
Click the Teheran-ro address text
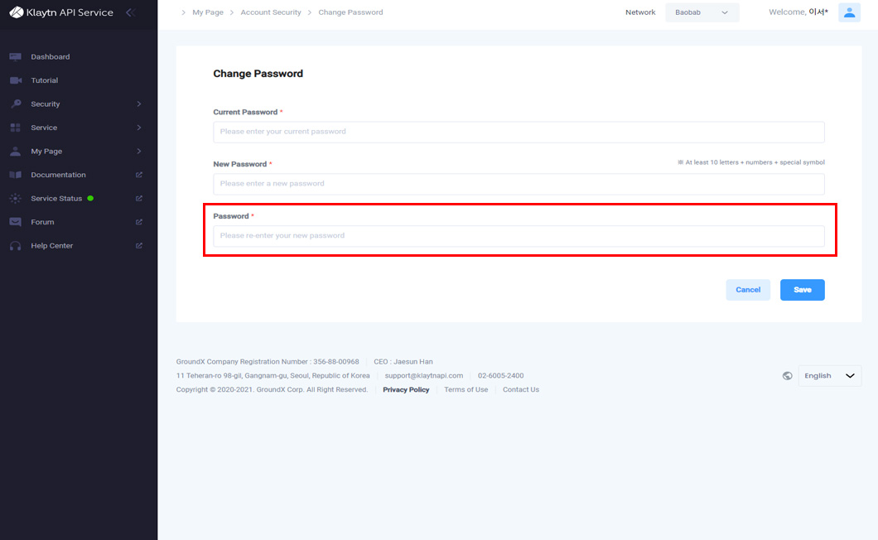tap(273, 376)
